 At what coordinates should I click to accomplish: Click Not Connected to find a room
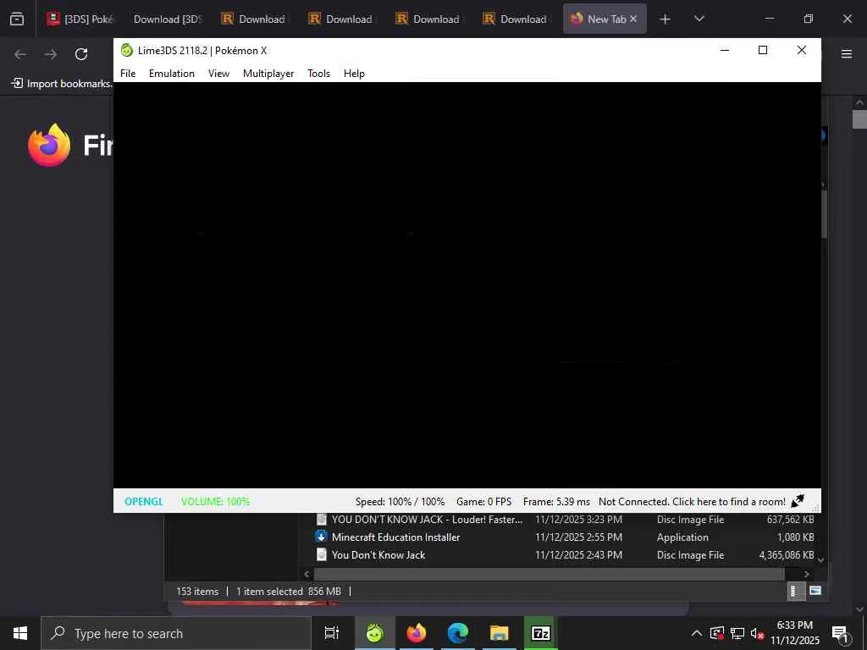tap(692, 502)
